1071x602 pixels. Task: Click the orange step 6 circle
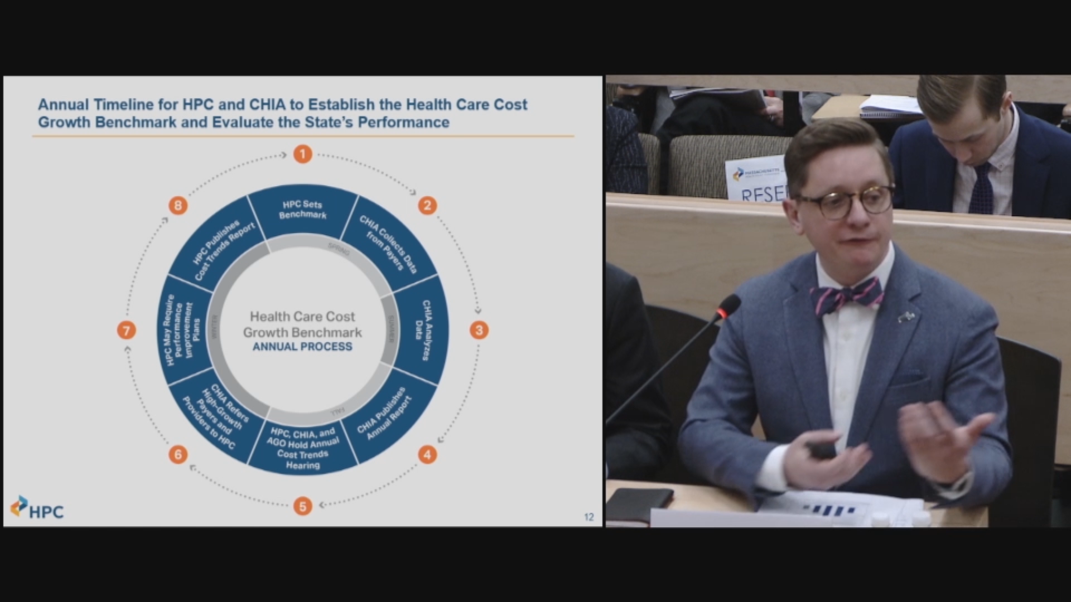tap(178, 455)
